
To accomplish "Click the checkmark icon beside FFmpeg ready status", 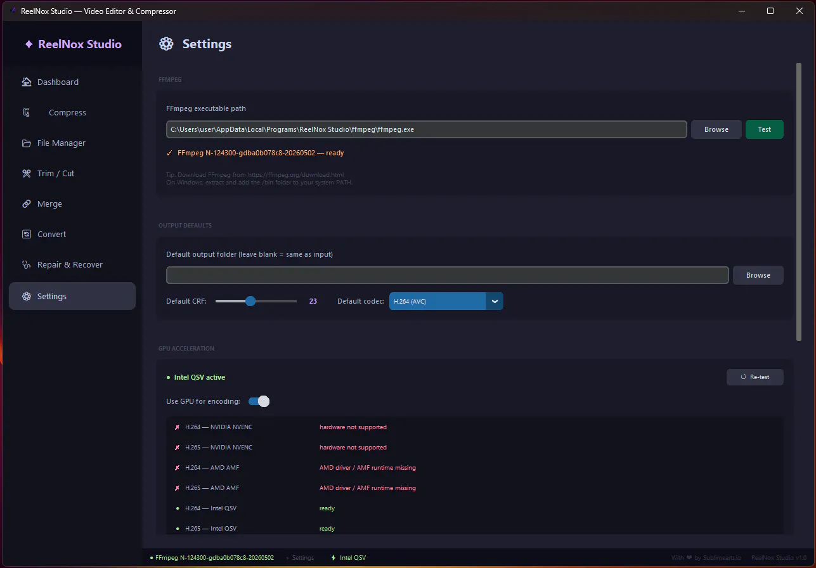I will point(169,153).
